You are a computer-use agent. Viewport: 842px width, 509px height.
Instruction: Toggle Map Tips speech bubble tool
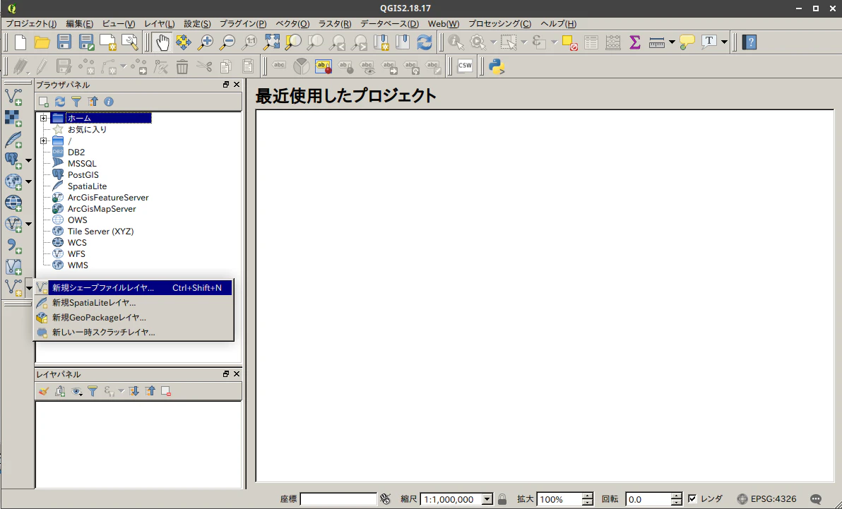687,42
